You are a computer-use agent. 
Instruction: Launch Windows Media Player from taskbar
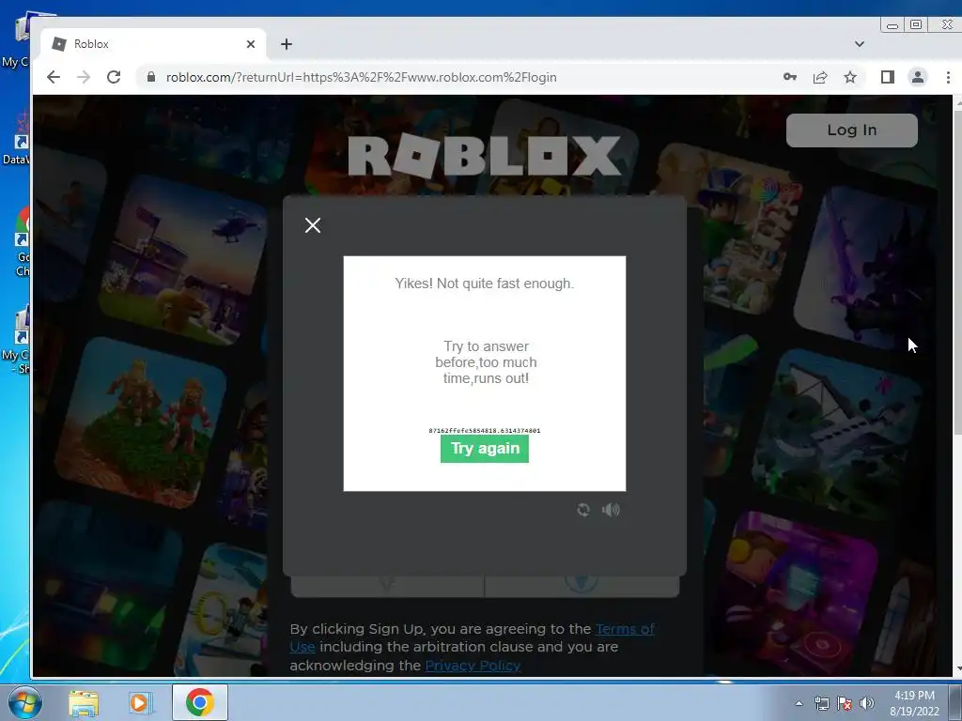point(140,702)
